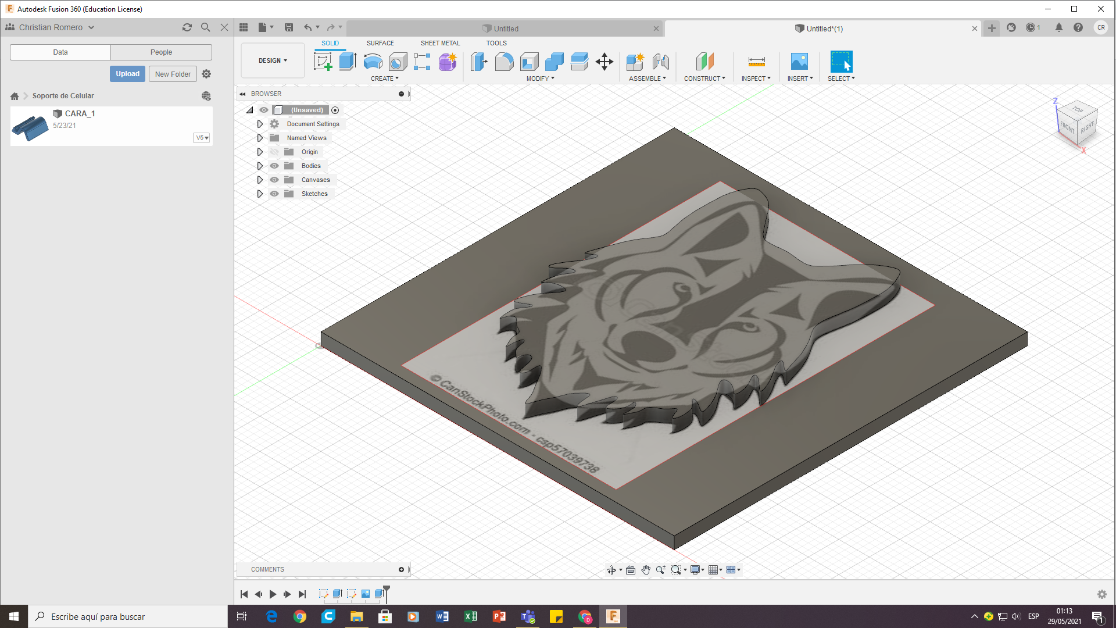Play the timeline
Screen dimensions: 1116x628
(x=273, y=594)
